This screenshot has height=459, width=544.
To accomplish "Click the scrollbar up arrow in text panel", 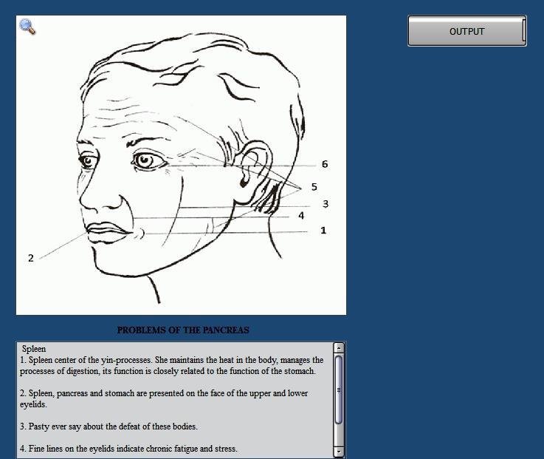I will [x=339, y=347].
